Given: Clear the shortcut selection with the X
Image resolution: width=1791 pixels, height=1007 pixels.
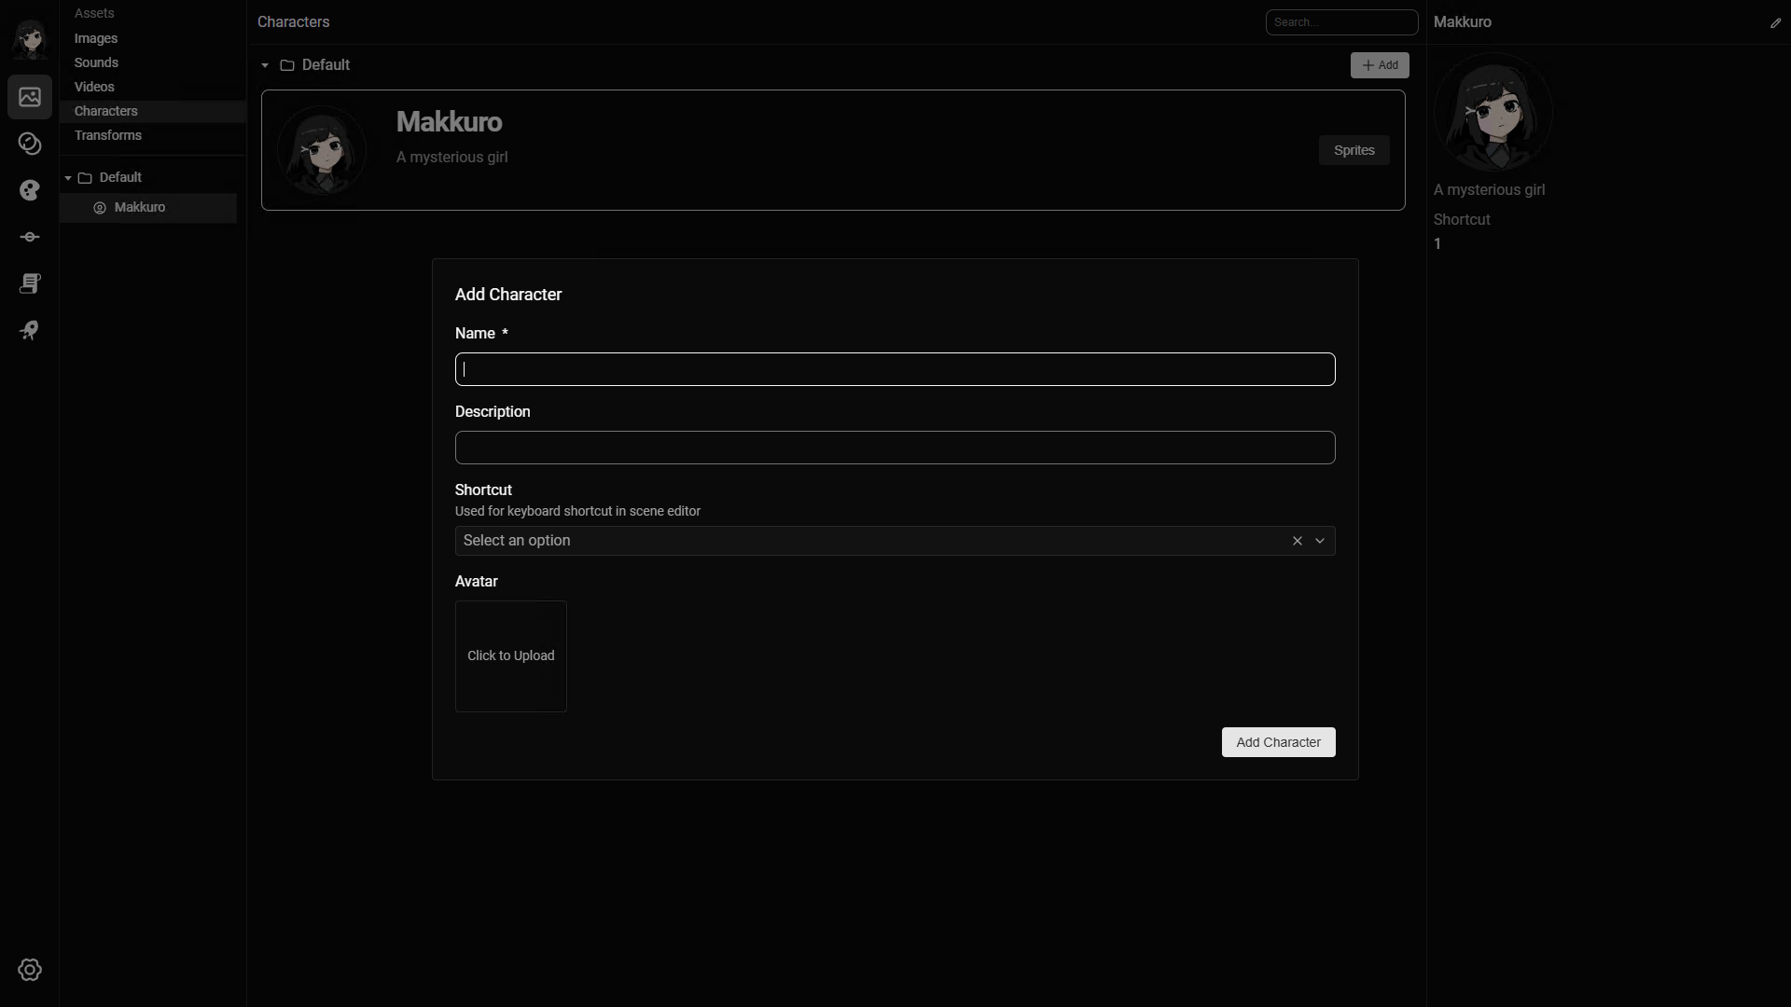Looking at the screenshot, I should (1296, 541).
